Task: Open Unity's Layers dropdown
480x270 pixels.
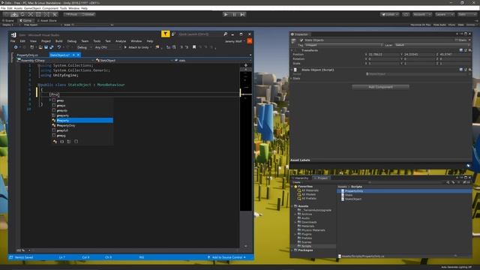Action: pos(445,14)
